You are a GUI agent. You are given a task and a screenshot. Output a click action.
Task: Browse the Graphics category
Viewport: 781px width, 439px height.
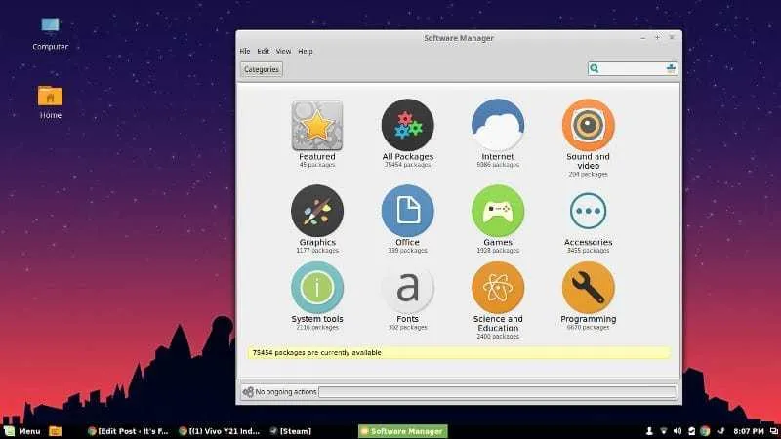coord(316,211)
